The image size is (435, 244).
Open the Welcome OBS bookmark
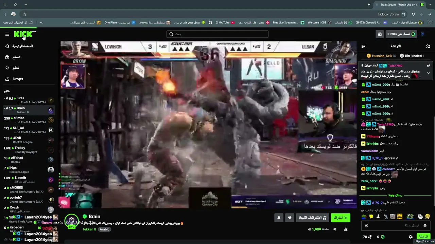point(319,23)
